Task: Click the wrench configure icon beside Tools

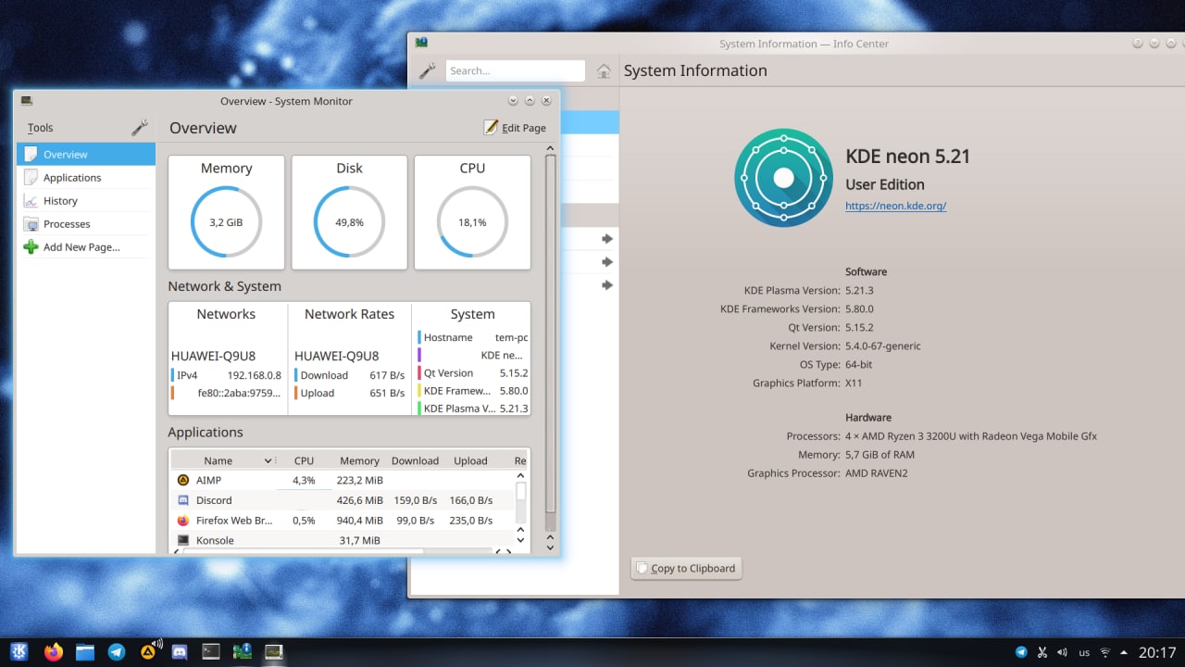Action: pyautogui.click(x=140, y=128)
